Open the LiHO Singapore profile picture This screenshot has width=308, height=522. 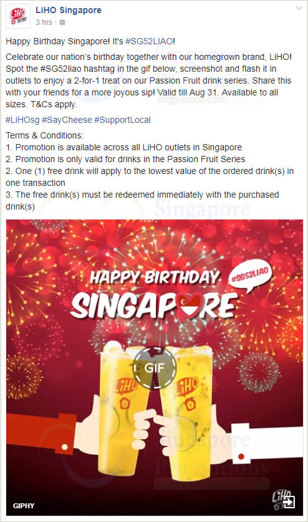click(x=18, y=16)
